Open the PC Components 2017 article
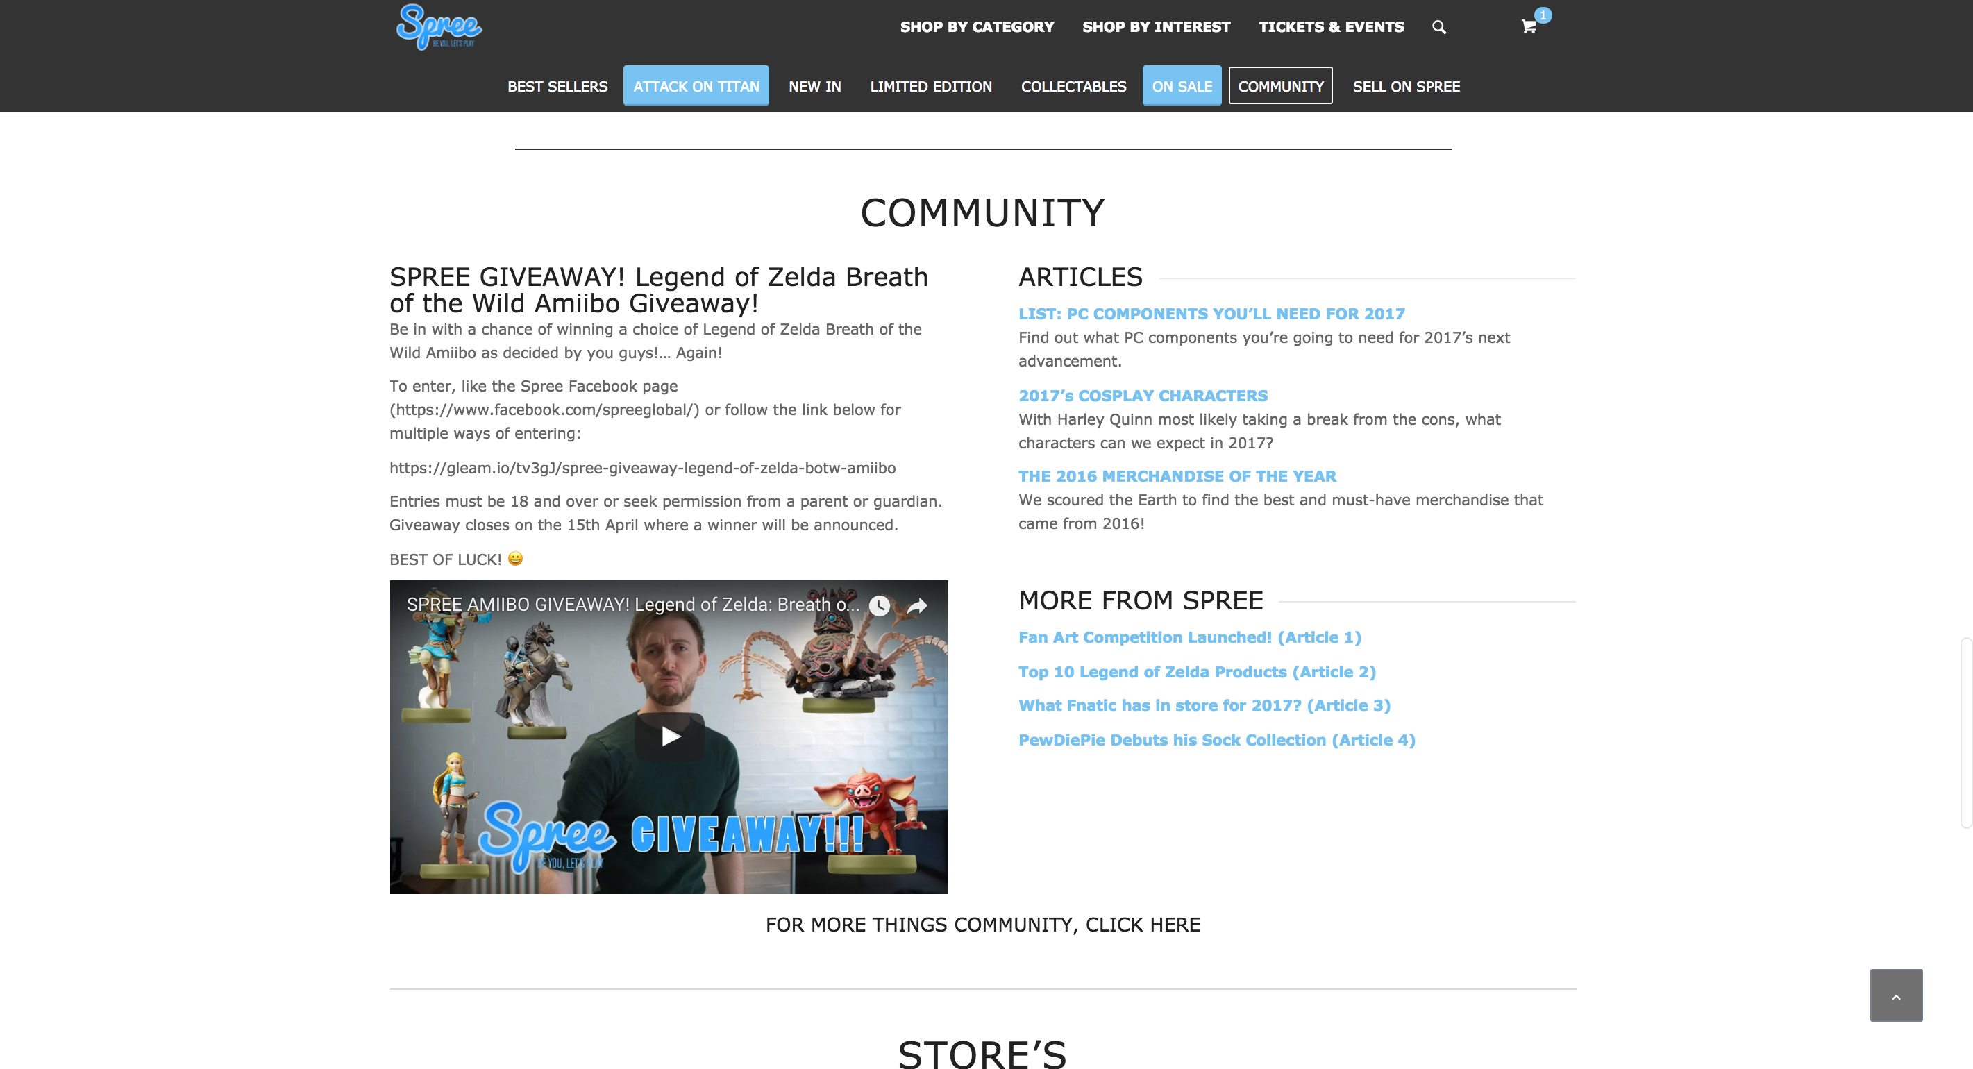The width and height of the screenshot is (1973, 1069). point(1211,314)
